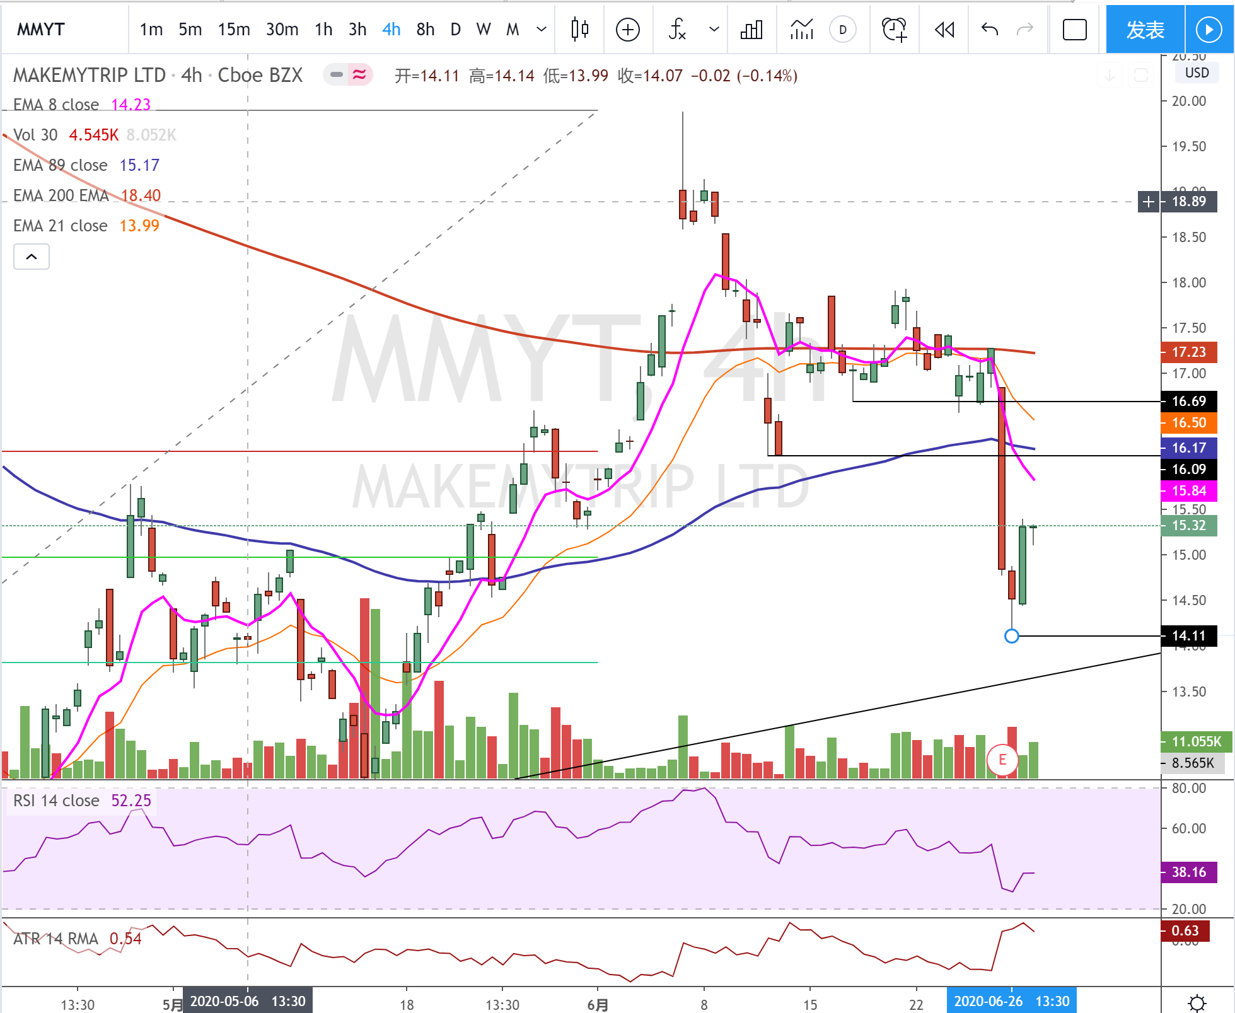Select the EMA 8 close indicator legend
The image size is (1235, 1013).
(82, 105)
